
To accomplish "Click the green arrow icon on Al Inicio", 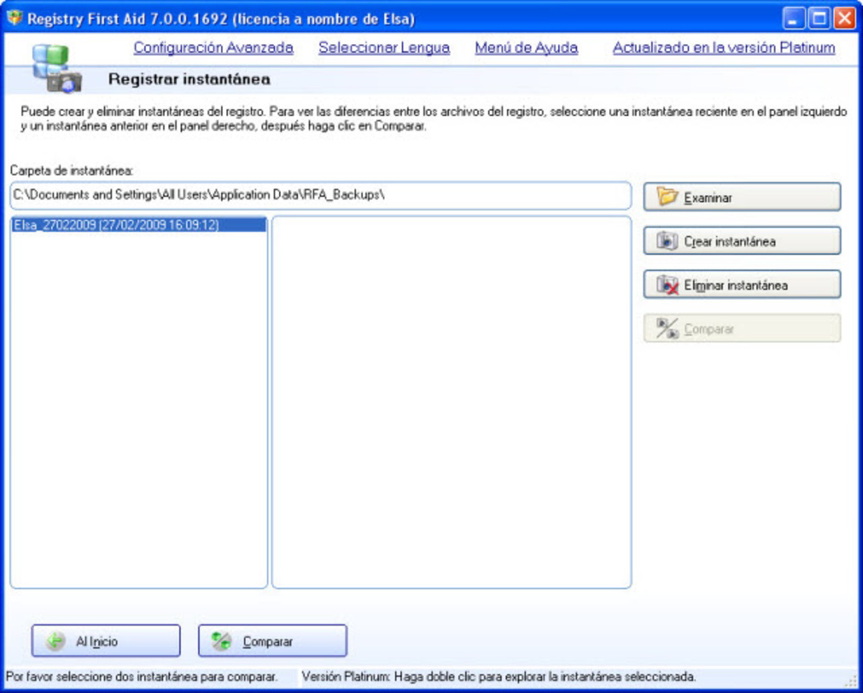I will tap(55, 641).
